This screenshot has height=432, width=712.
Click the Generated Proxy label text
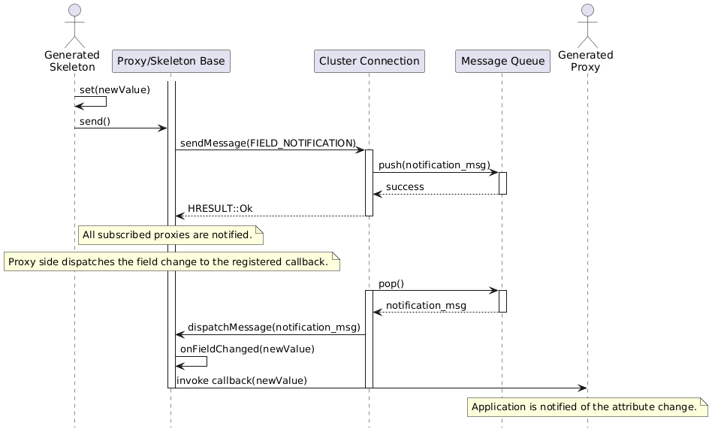pyautogui.click(x=585, y=61)
